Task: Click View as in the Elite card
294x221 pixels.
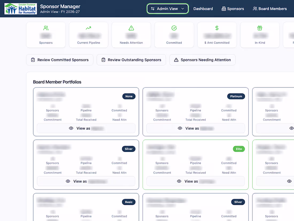Action: [196, 181]
